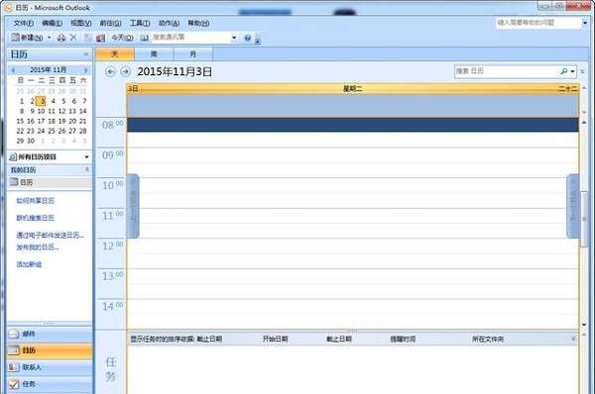Expand the New button dropdown arrow

pos(49,38)
